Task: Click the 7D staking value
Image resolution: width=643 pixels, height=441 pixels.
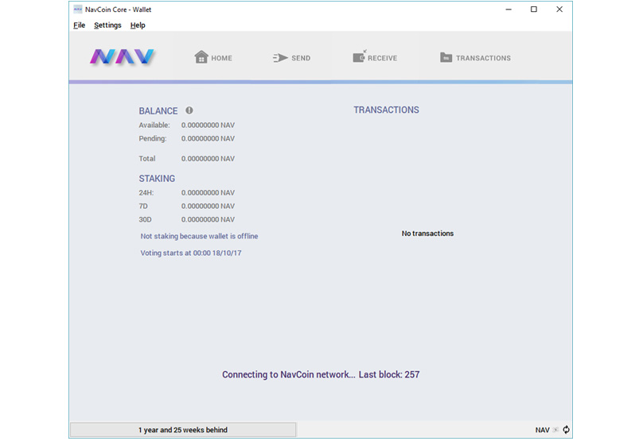Action: pos(208,207)
